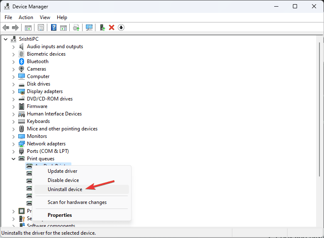This screenshot has height=238, width=324.
Task: Open the View menu
Action: 45,17
